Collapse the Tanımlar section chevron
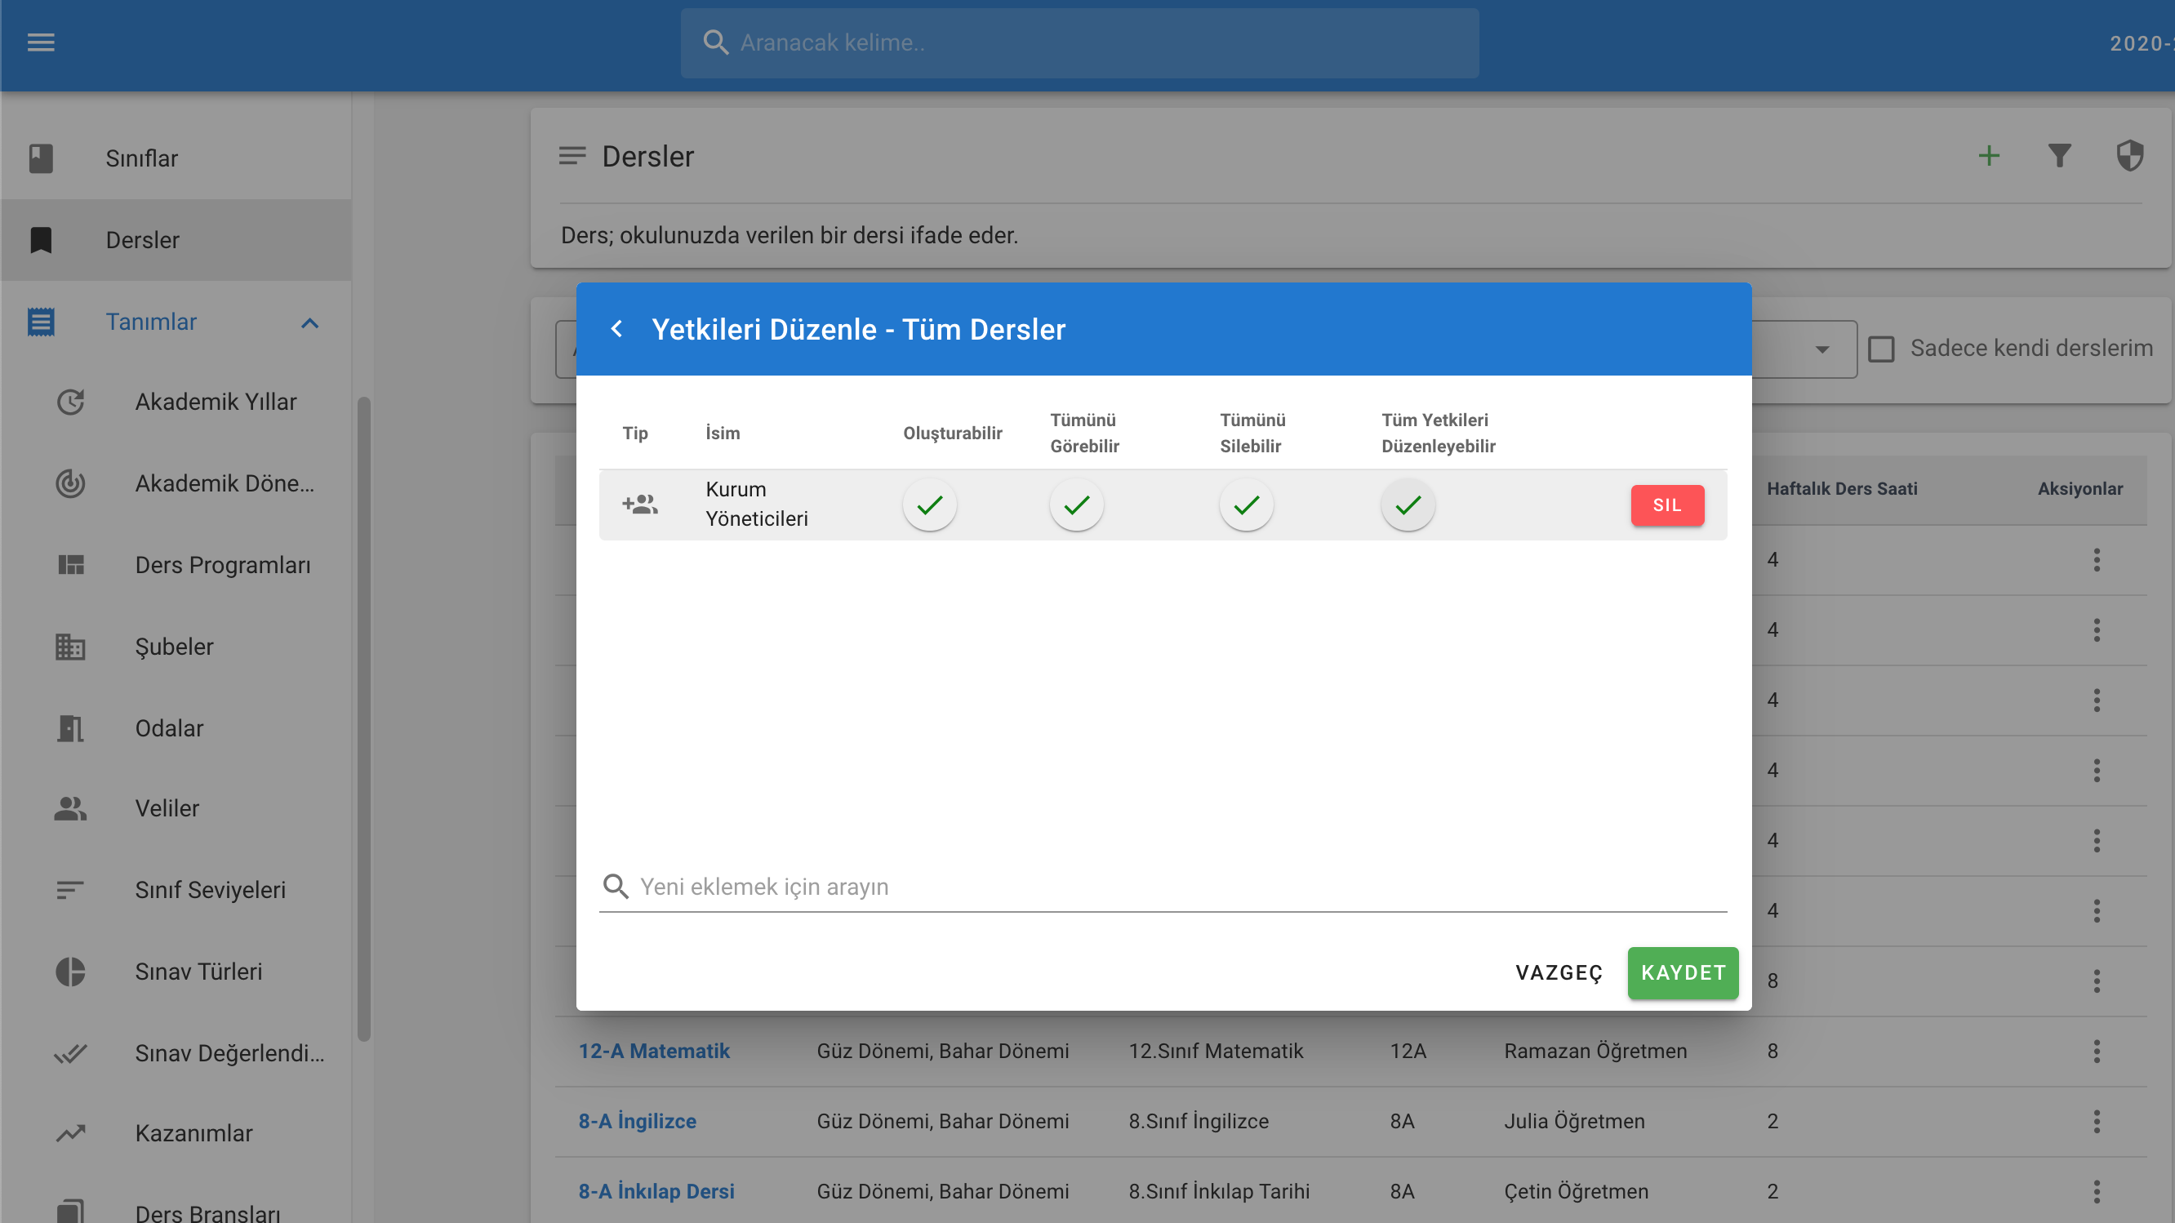2175x1223 pixels. [310, 323]
